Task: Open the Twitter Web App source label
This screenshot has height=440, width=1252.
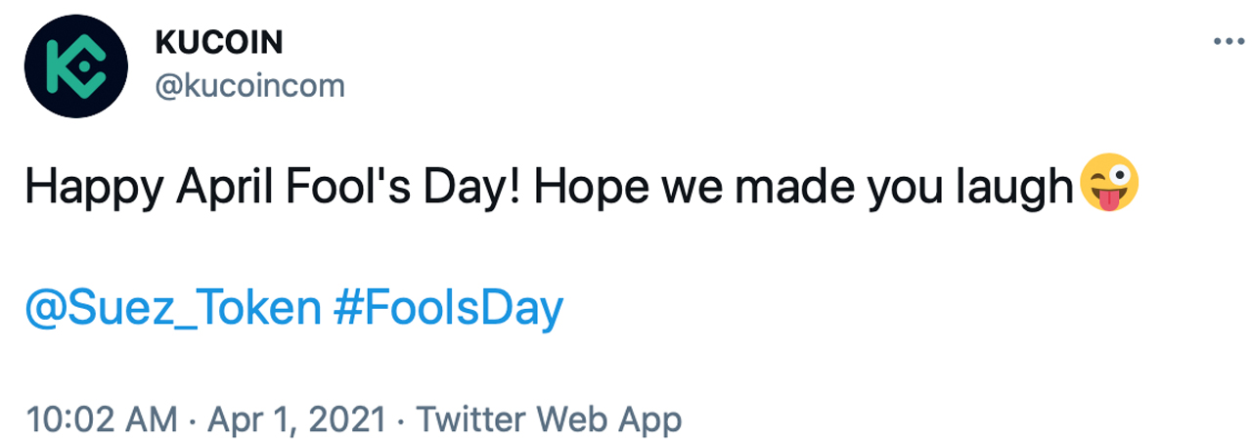Action: (x=549, y=420)
